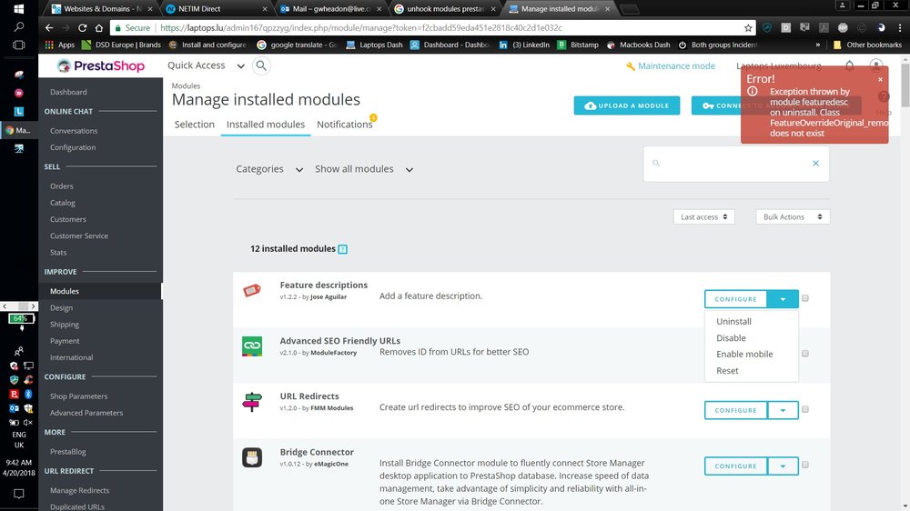Open the notifications bell icon
The height and width of the screenshot is (511, 910).
849,65
